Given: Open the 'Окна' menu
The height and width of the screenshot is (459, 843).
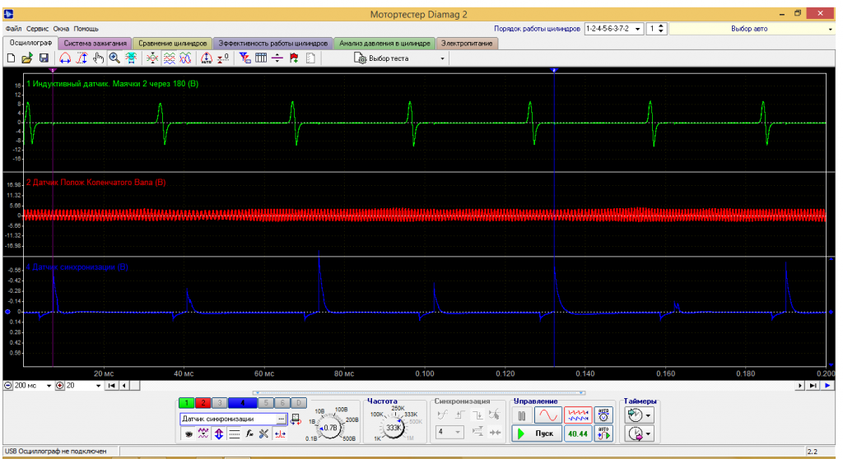Looking at the screenshot, I should 61,29.
